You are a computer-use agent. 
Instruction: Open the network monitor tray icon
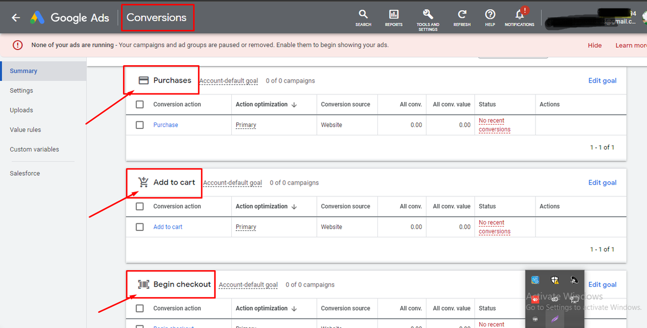coord(574,299)
